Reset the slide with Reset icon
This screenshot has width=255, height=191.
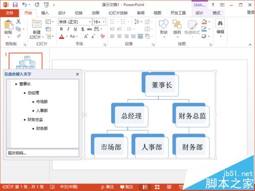(x=48, y=29)
